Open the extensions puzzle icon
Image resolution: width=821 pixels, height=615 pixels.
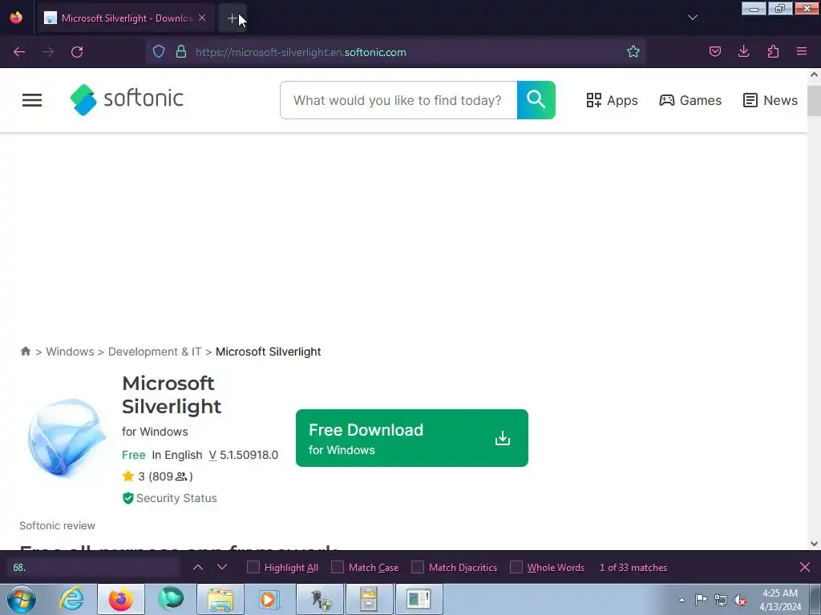pos(773,52)
